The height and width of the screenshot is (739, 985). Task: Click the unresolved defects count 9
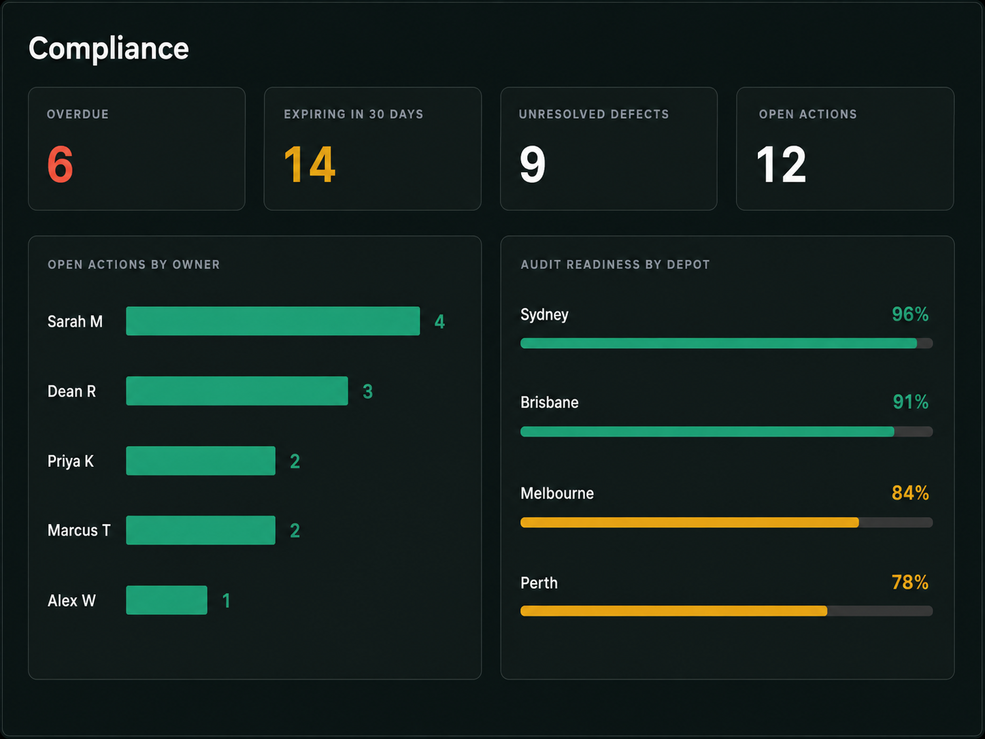click(x=533, y=165)
